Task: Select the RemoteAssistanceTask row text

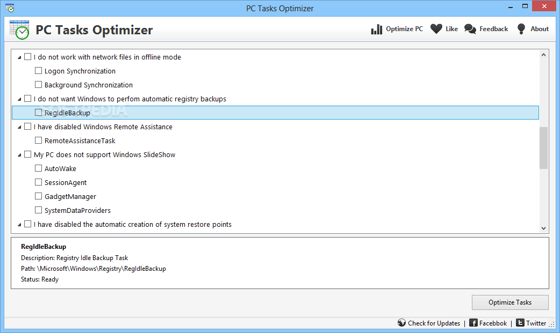Action: 80,140
